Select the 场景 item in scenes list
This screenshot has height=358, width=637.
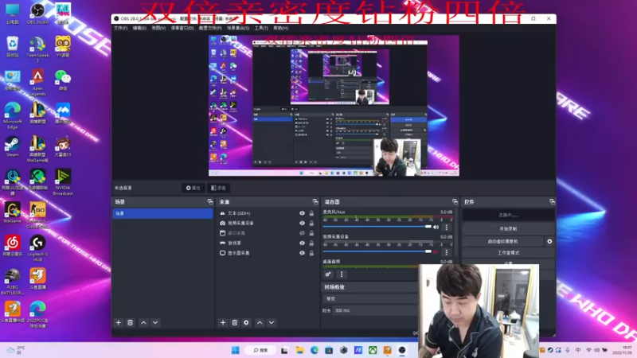click(162, 213)
